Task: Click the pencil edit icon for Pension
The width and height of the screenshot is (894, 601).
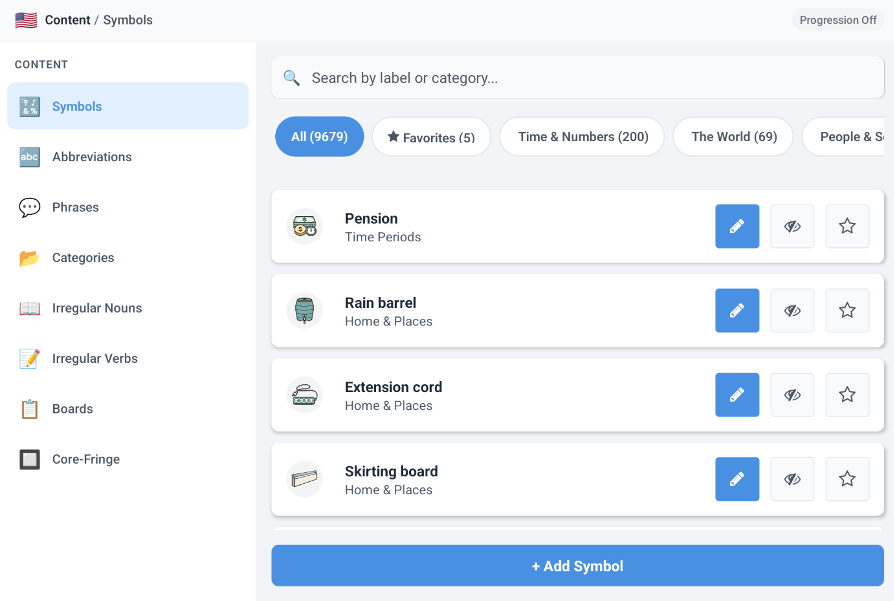Action: pyautogui.click(x=737, y=226)
